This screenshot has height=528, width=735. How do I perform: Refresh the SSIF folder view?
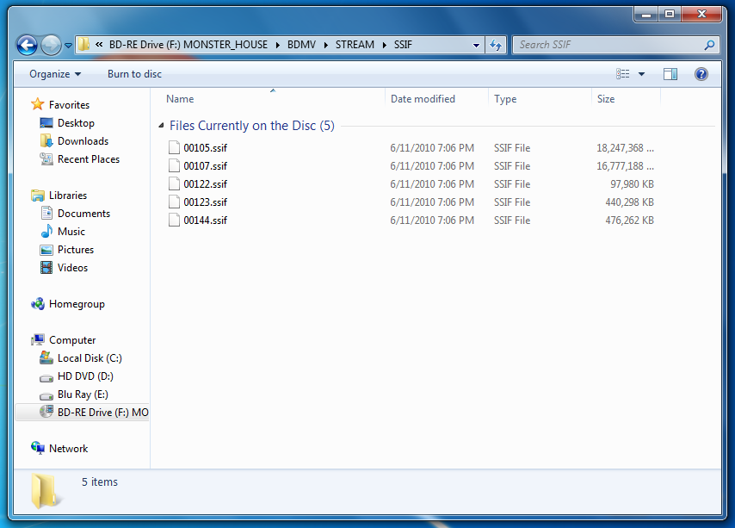(x=496, y=45)
